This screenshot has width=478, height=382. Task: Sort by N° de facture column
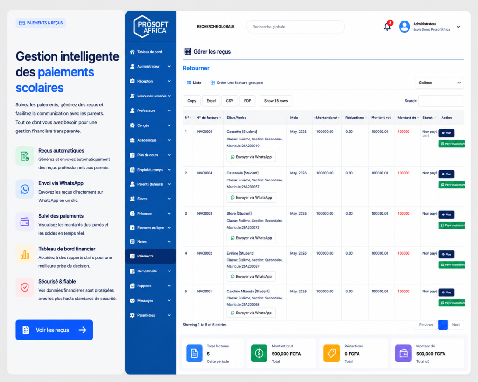209,118
